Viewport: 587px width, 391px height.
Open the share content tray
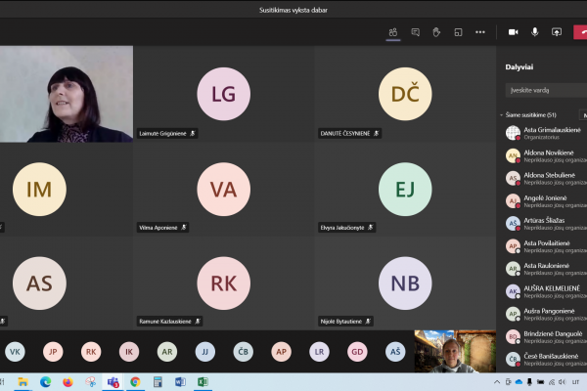557,32
